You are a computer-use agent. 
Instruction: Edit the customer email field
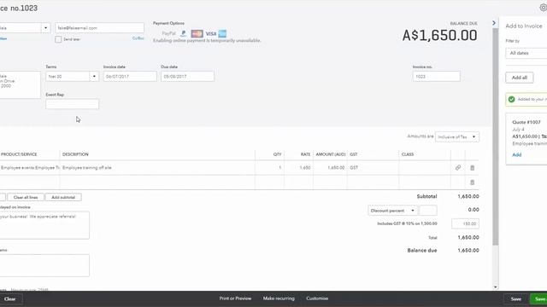click(99, 28)
